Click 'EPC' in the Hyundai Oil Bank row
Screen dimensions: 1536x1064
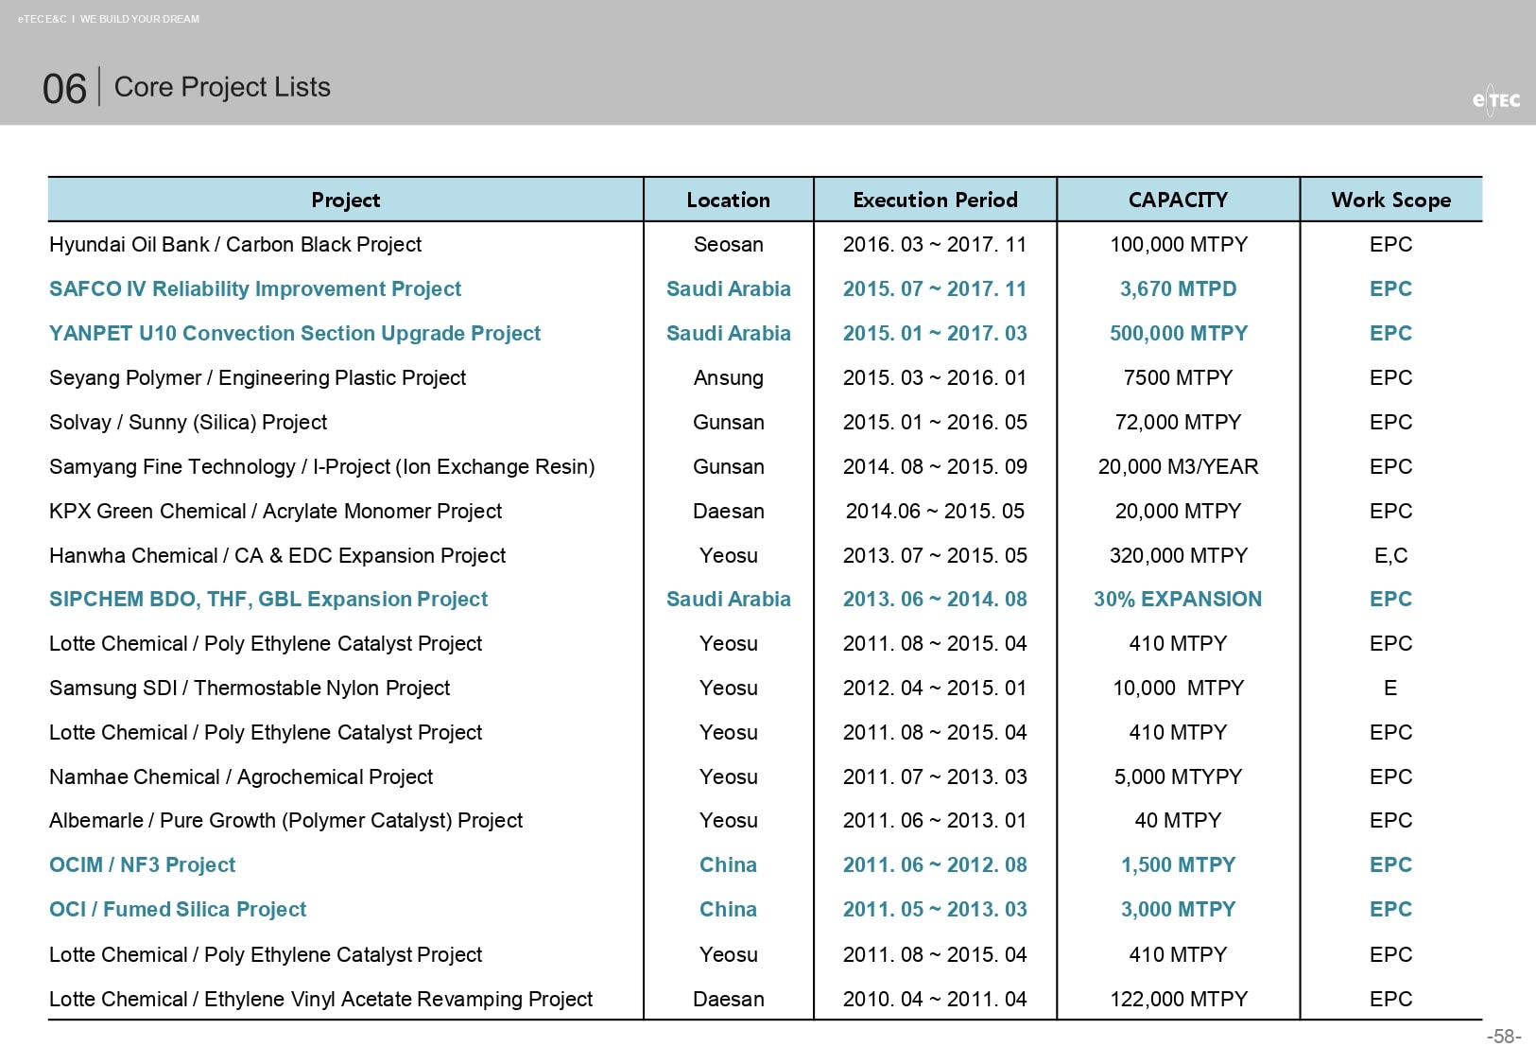coord(1390,244)
